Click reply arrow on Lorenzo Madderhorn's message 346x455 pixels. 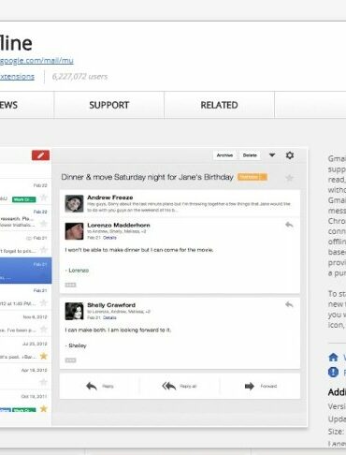tap(289, 225)
